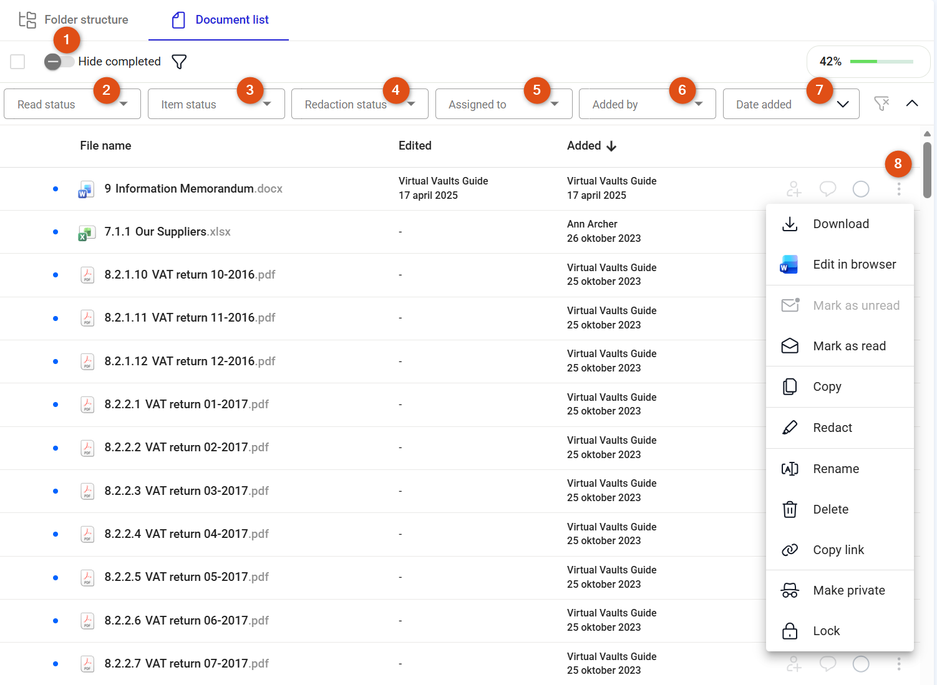Open the three-dot menu of VAT return 07-2017

899,664
